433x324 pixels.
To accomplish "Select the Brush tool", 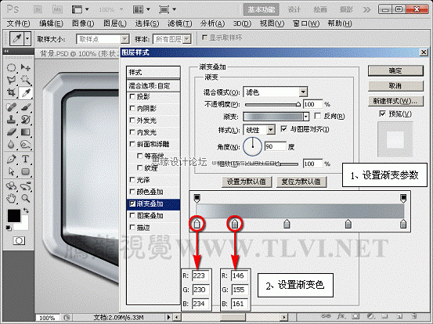I will click(x=25, y=106).
